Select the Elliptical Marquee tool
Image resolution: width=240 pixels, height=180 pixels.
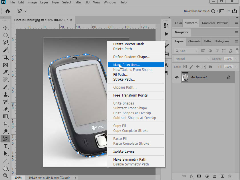5,35
